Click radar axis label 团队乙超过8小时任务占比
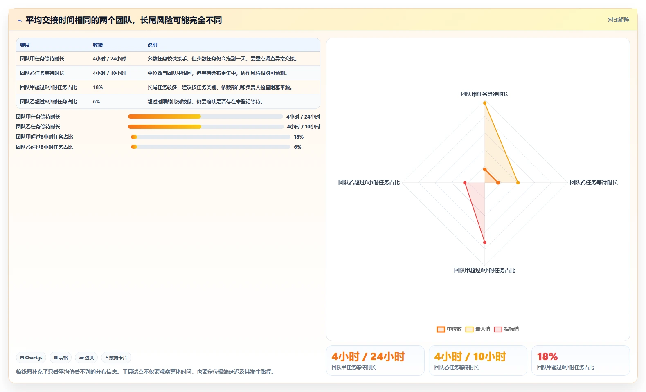Viewport: 646px width, 392px height. click(369, 182)
